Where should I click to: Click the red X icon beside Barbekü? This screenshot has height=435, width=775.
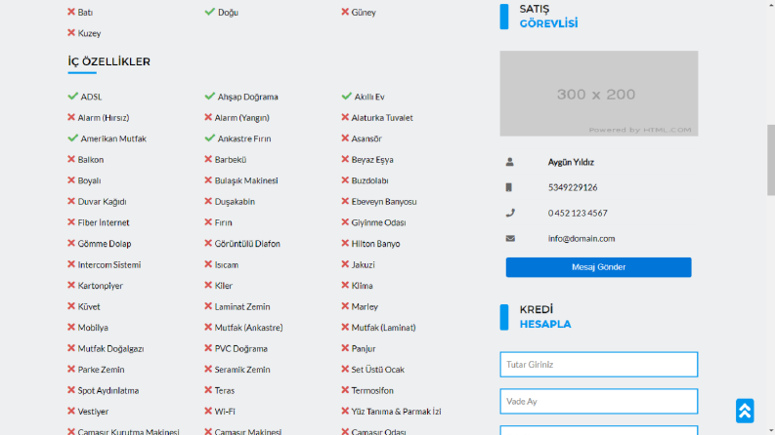(208, 159)
